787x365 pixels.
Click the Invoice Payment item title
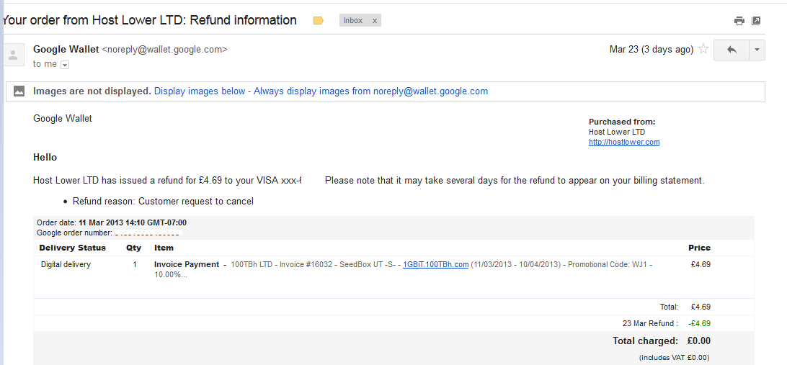coord(187,264)
